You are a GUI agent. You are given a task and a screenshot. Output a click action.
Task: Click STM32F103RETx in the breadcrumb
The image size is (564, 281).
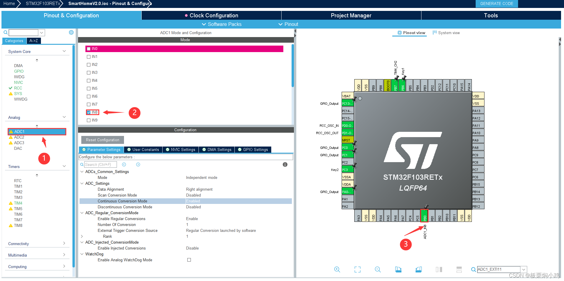[x=43, y=4]
